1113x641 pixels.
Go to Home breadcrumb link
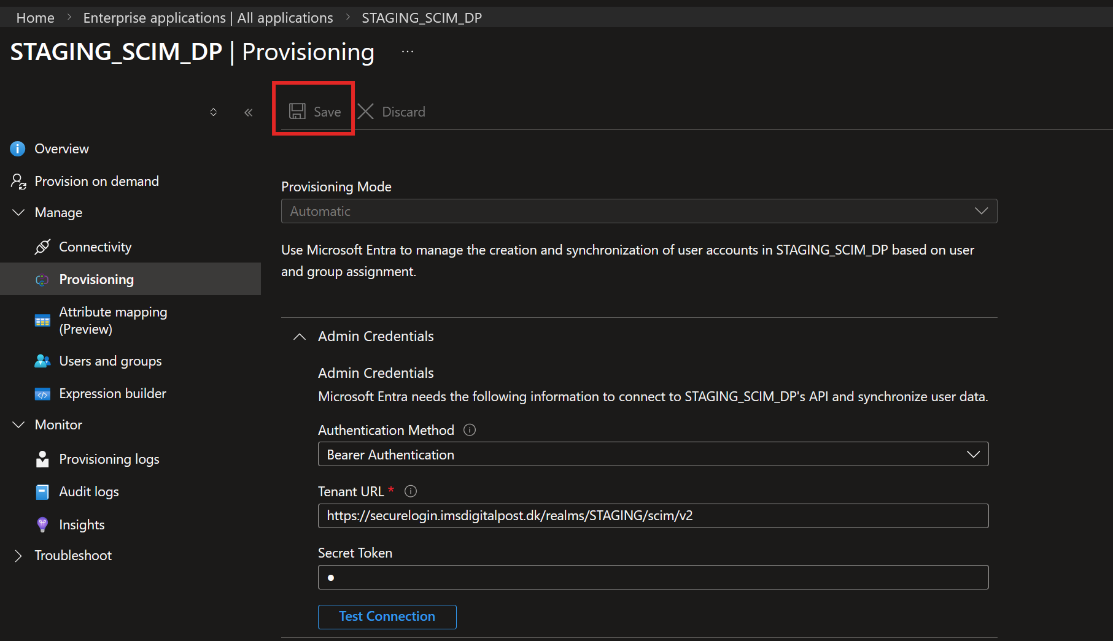(x=35, y=18)
